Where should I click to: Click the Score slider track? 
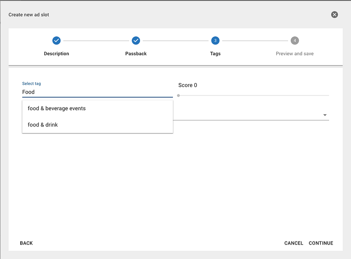point(254,95)
